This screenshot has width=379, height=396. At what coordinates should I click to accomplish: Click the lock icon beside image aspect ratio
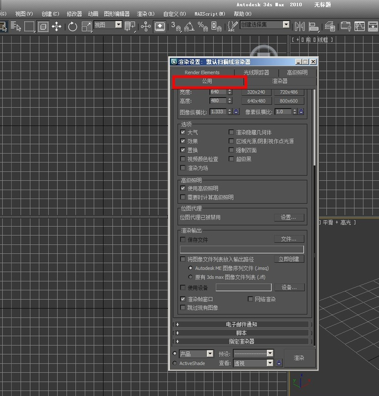pos(236,112)
